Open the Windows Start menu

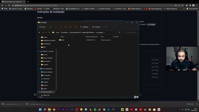(40, 110)
